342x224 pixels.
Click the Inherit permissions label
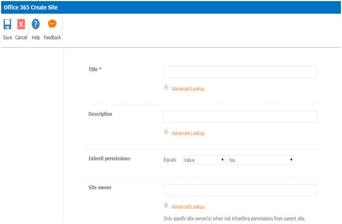109,159
